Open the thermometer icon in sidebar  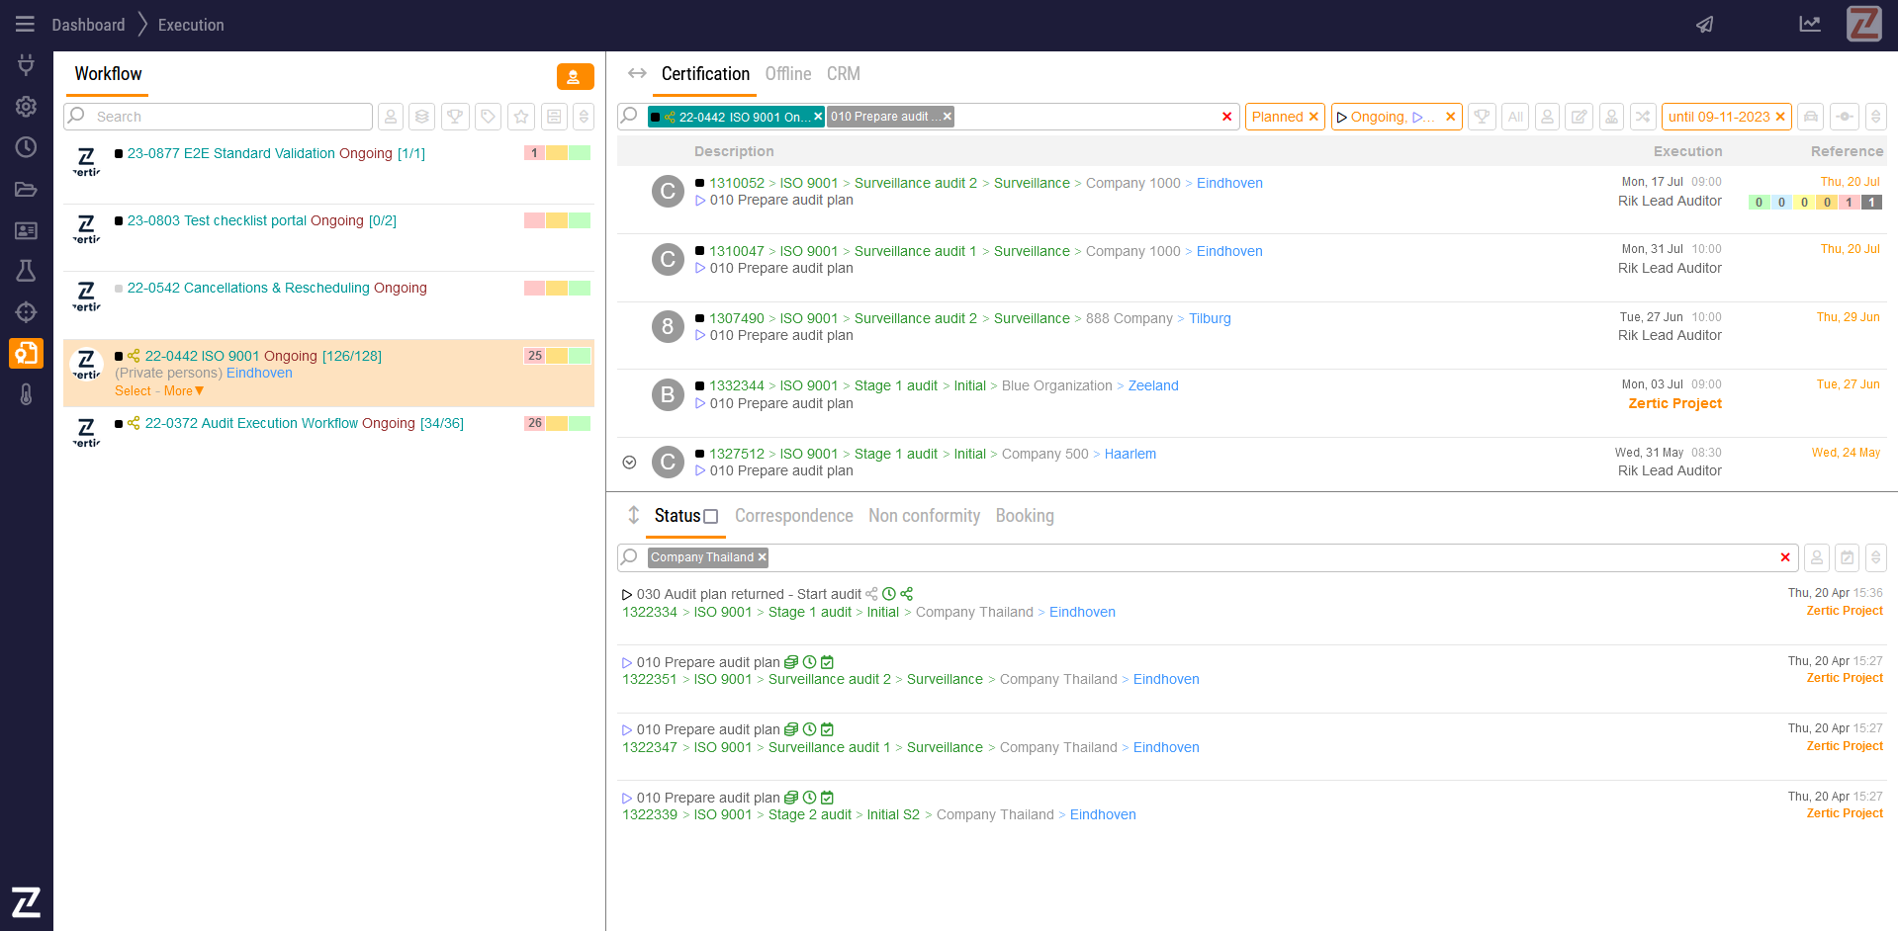(x=26, y=394)
